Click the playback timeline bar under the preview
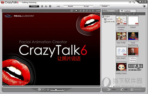 [x=51, y=86]
